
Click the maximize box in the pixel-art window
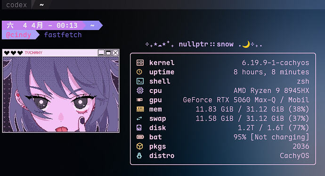pos(108,53)
